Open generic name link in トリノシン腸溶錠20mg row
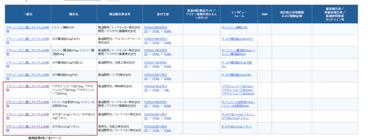 (x=28, y=52)
